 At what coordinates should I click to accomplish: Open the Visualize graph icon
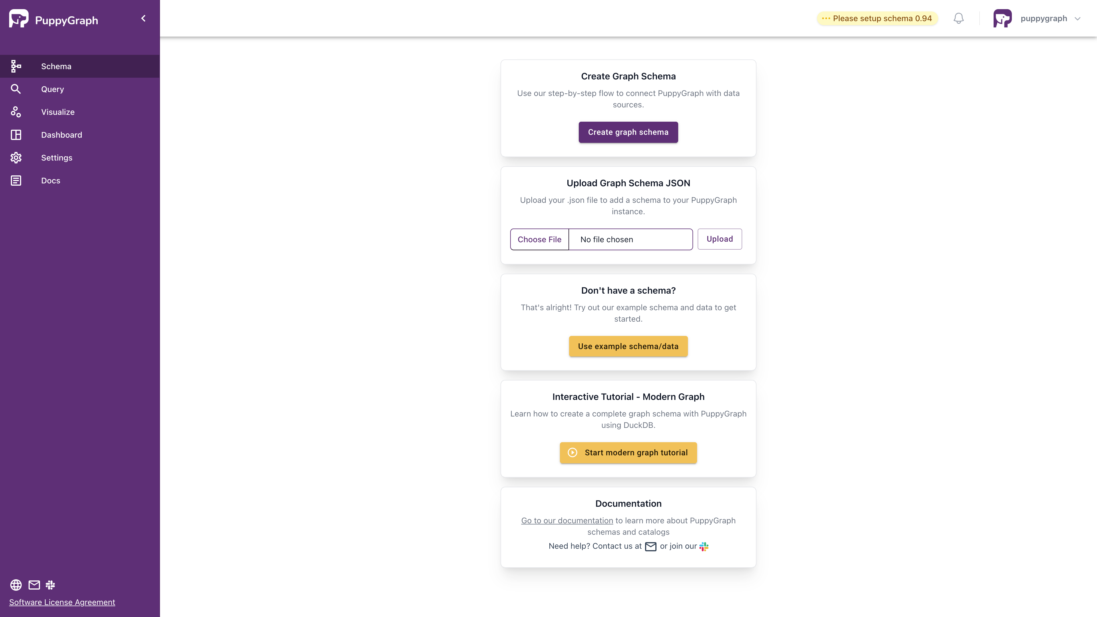point(16,112)
